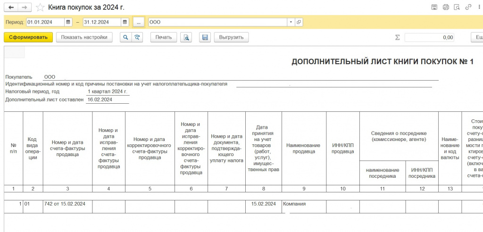
Task: Select cell '742 от 15.02.2024'
Action: [67, 207]
